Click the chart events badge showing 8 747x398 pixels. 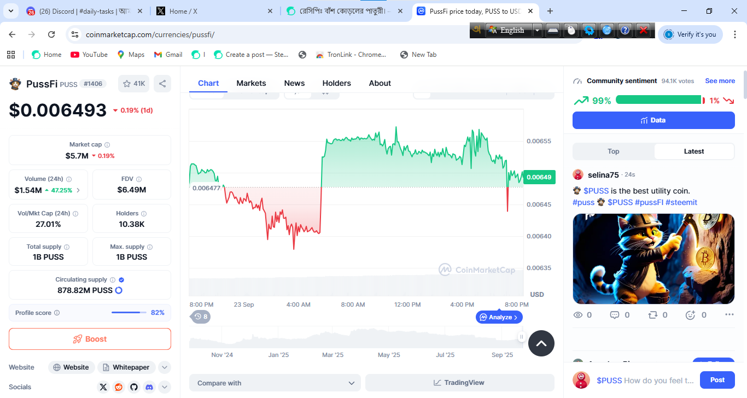201,317
